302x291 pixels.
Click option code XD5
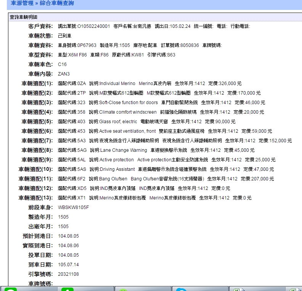[82, 188]
